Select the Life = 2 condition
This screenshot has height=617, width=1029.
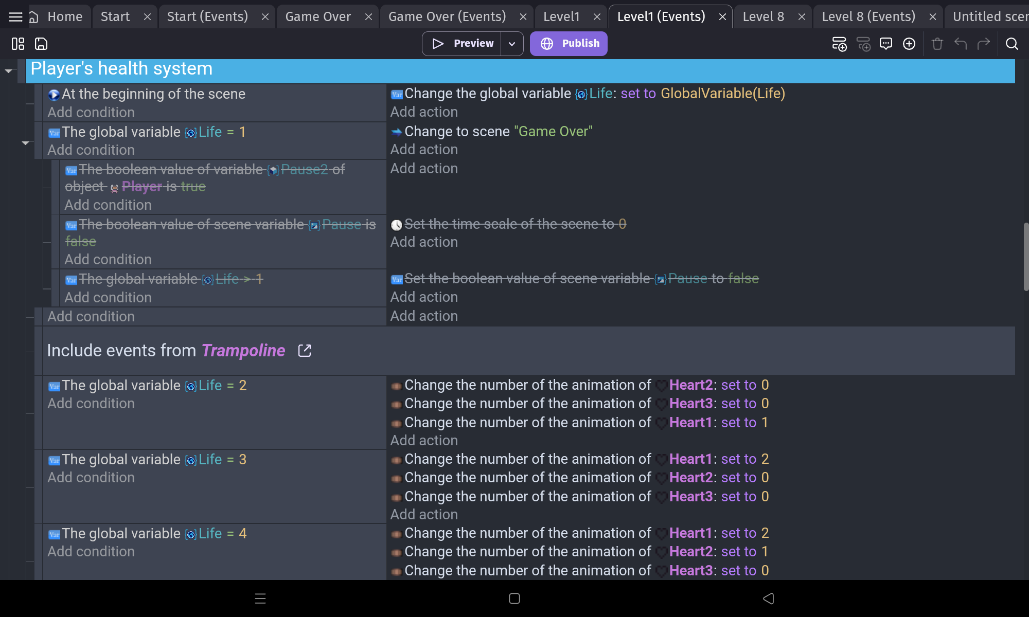[147, 386]
